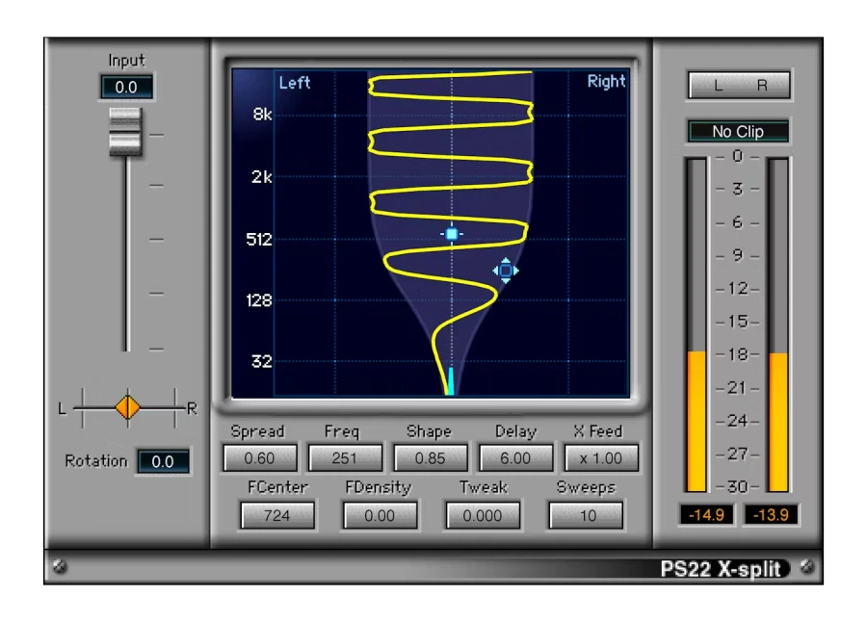This screenshot has height=622, width=867.
Task: Click the Right label in graph
Action: coord(606,82)
